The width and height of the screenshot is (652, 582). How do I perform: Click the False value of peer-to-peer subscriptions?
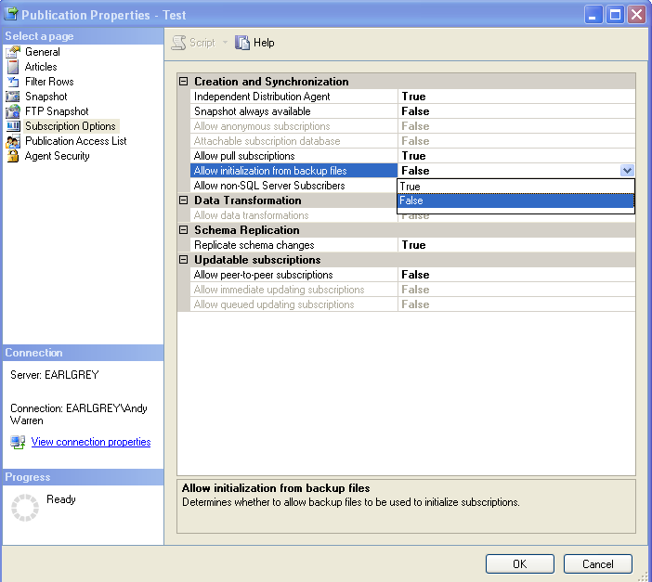(415, 275)
